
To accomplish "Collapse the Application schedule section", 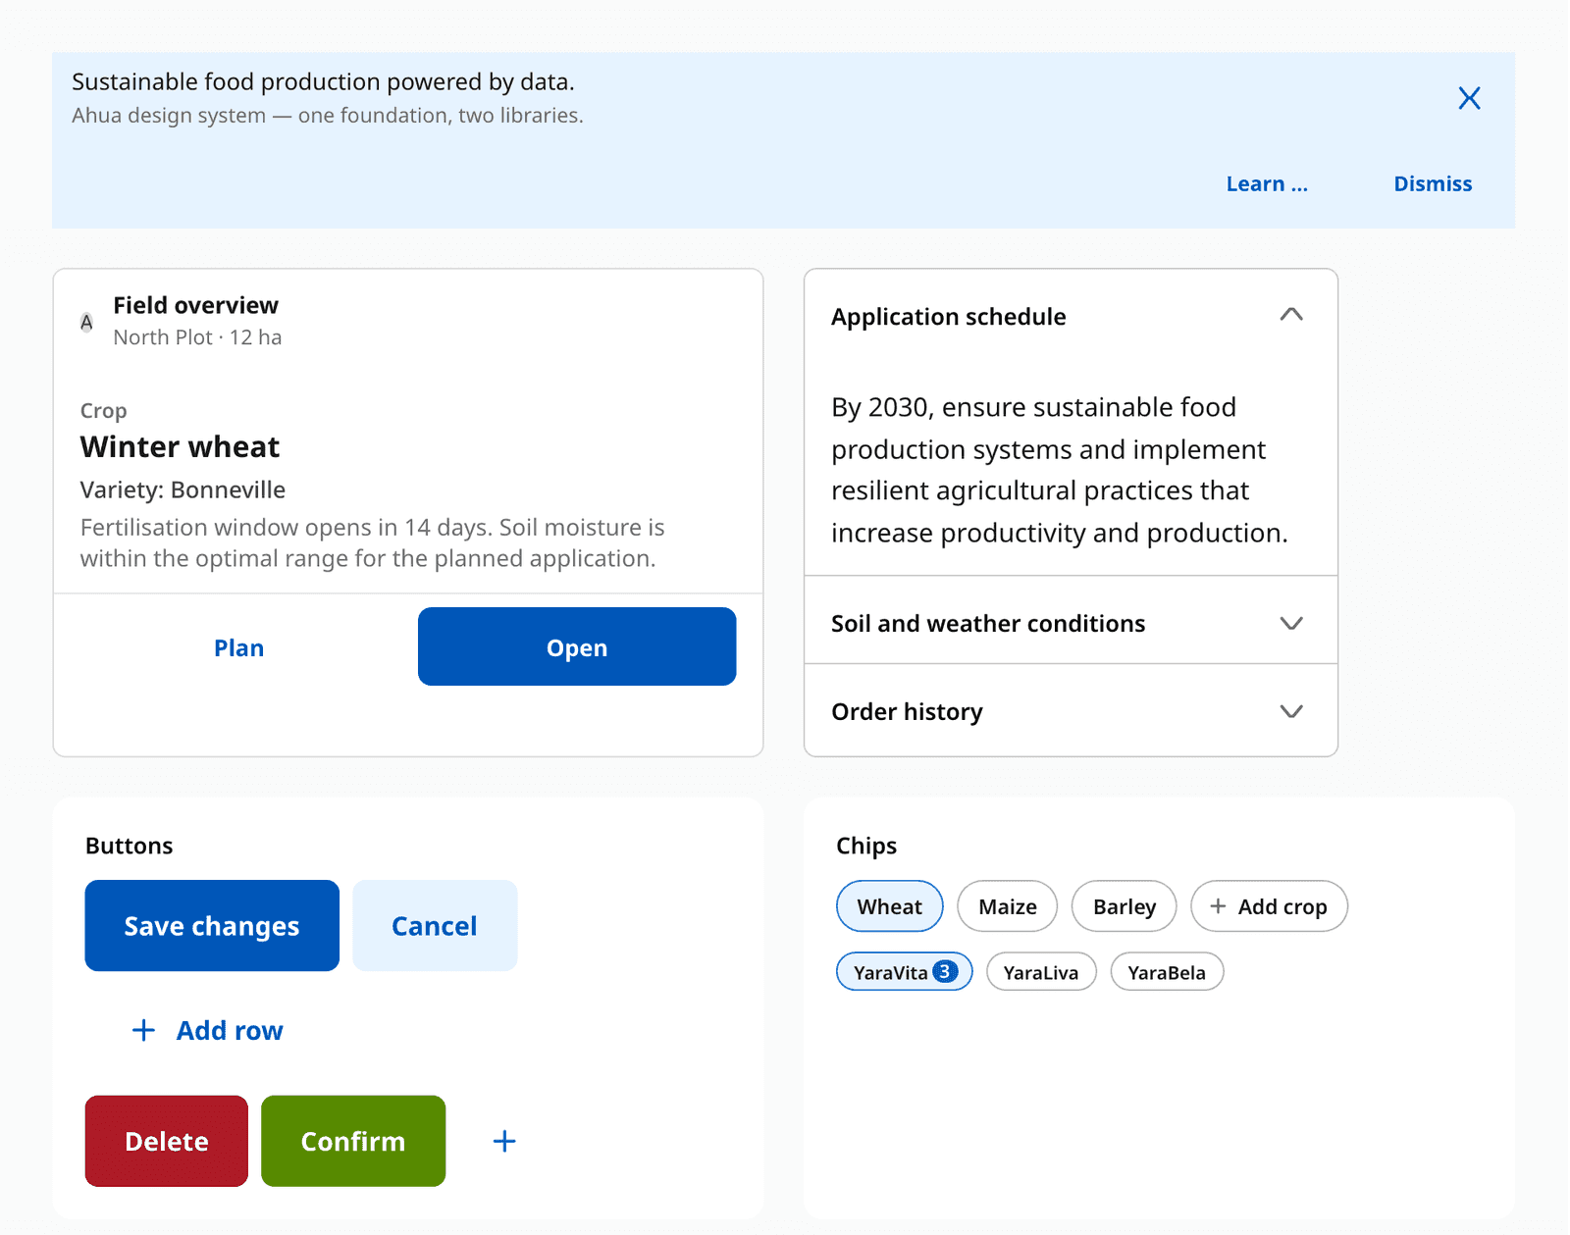I will point(1071,316).
